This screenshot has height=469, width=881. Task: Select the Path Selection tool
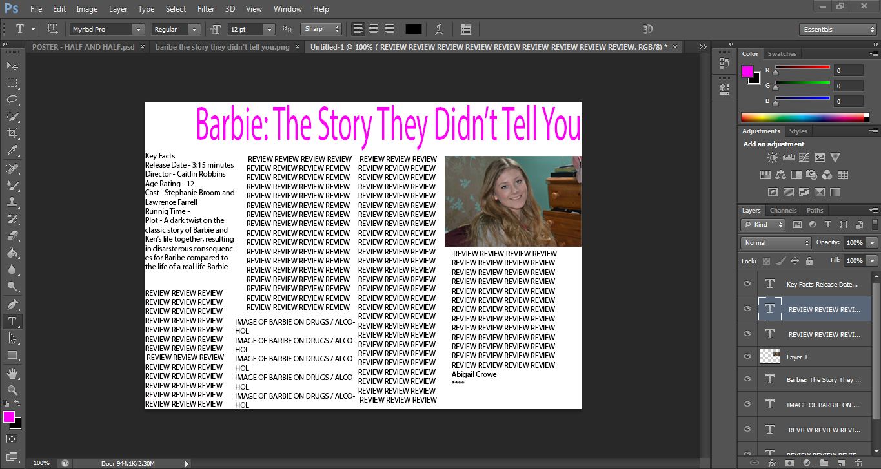pyautogui.click(x=12, y=338)
